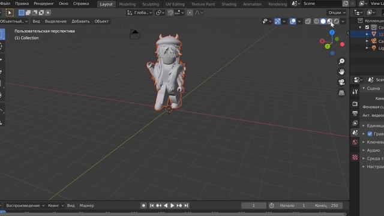Toggle the Гравитация checkbox in scene properties
Image resolution: width=384 pixels, height=216 pixels.
370,134
